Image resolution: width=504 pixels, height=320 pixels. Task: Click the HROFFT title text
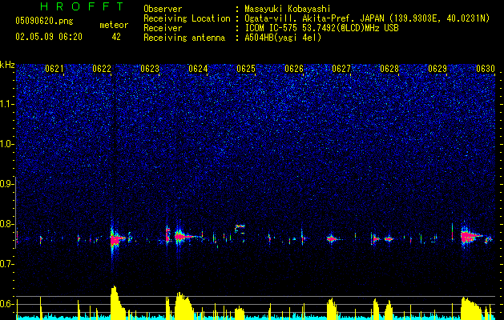[83, 6]
